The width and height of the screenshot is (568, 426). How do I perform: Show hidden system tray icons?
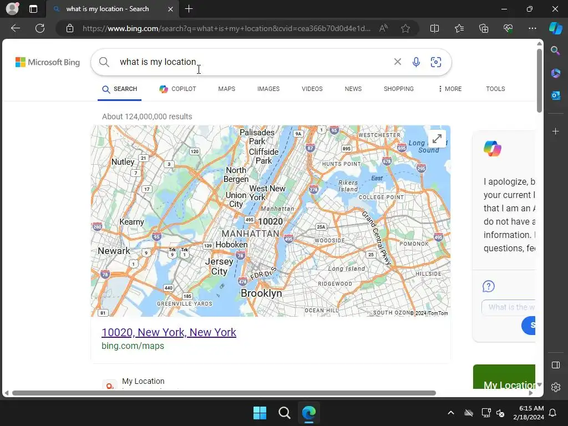[451, 413]
